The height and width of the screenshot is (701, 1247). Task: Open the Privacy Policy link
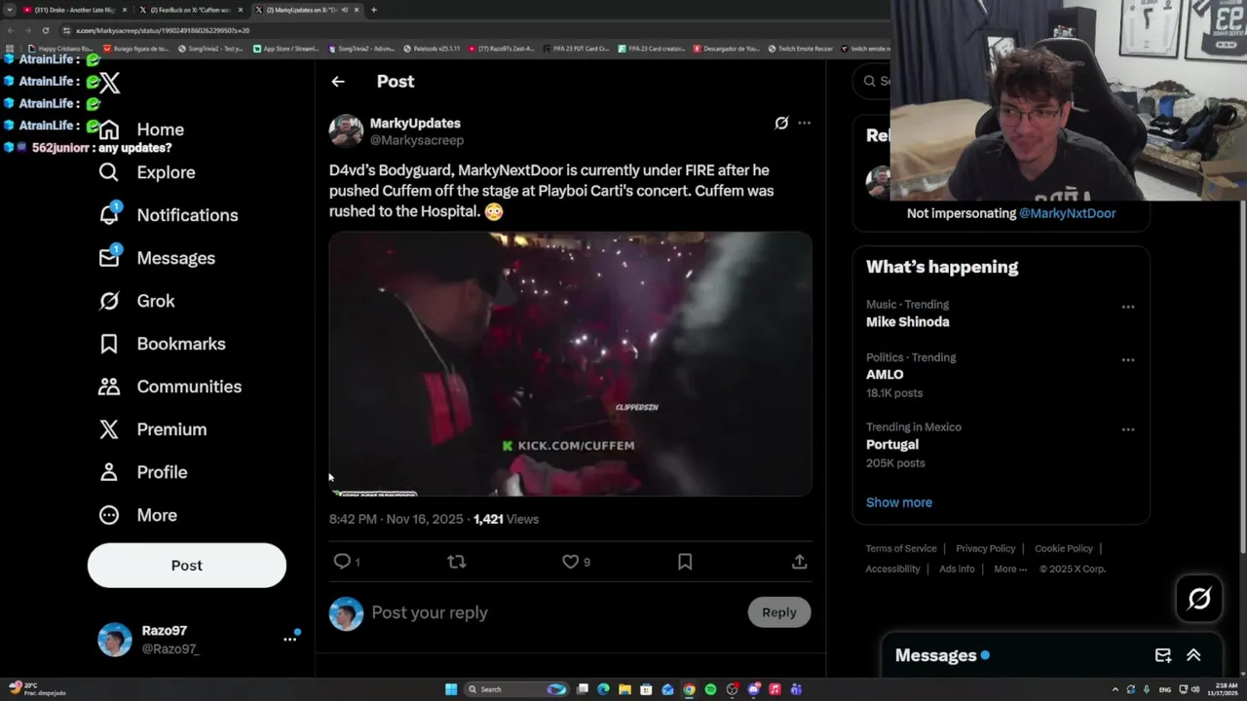click(x=986, y=548)
